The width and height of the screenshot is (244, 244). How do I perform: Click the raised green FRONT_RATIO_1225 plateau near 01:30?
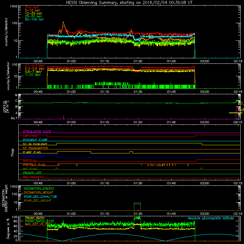137,218
